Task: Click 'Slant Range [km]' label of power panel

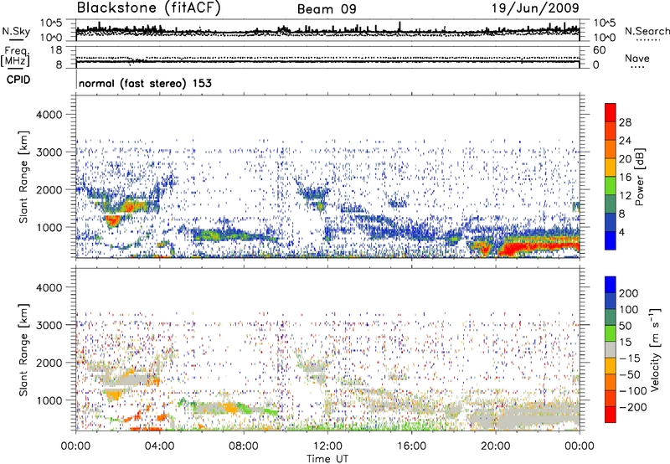Action: (x=23, y=177)
